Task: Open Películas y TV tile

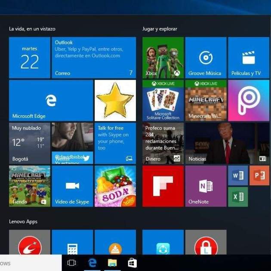Action: coord(249,58)
